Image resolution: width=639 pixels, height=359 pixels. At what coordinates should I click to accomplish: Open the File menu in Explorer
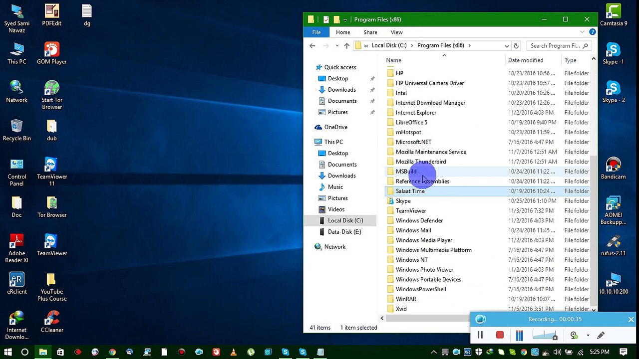click(x=317, y=32)
